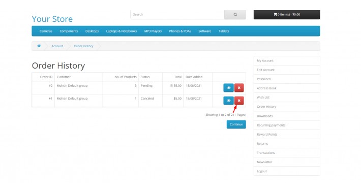
Task: Open the Software menu
Action: pos(205,31)
